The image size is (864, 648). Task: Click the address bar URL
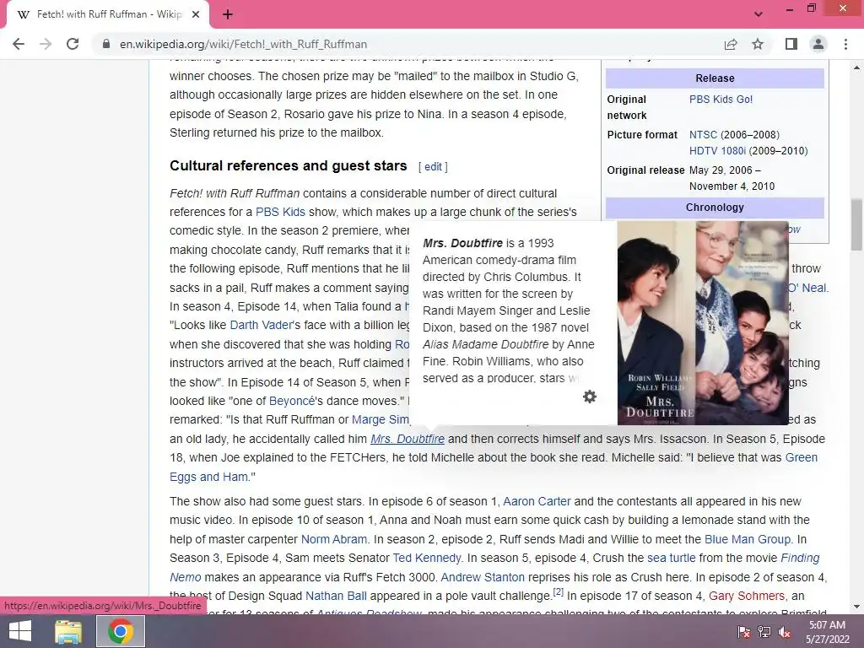[244, 44]
